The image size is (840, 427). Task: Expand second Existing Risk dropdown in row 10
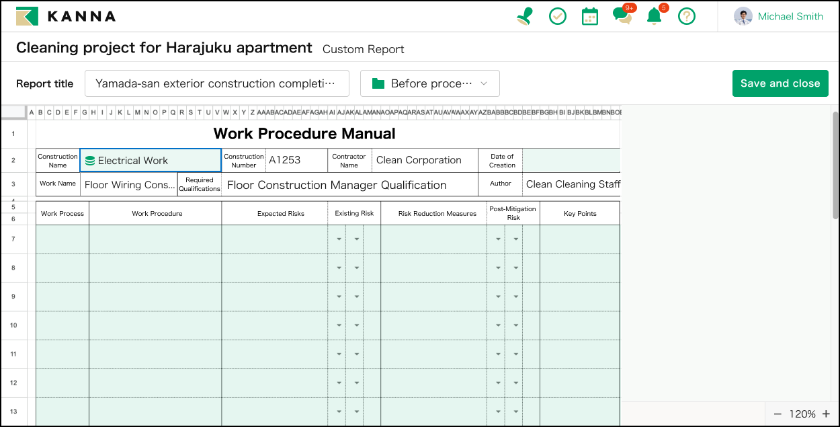pyautogui.click(x=356, y=325)
